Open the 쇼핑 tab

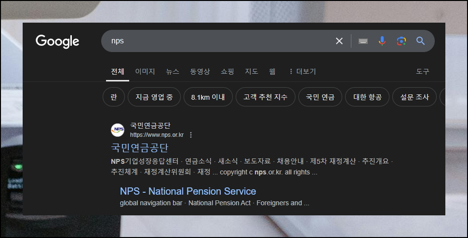(x=227, y=72)
